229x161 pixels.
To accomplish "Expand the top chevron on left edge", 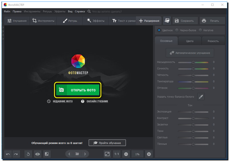I will (x=3, y=27).
